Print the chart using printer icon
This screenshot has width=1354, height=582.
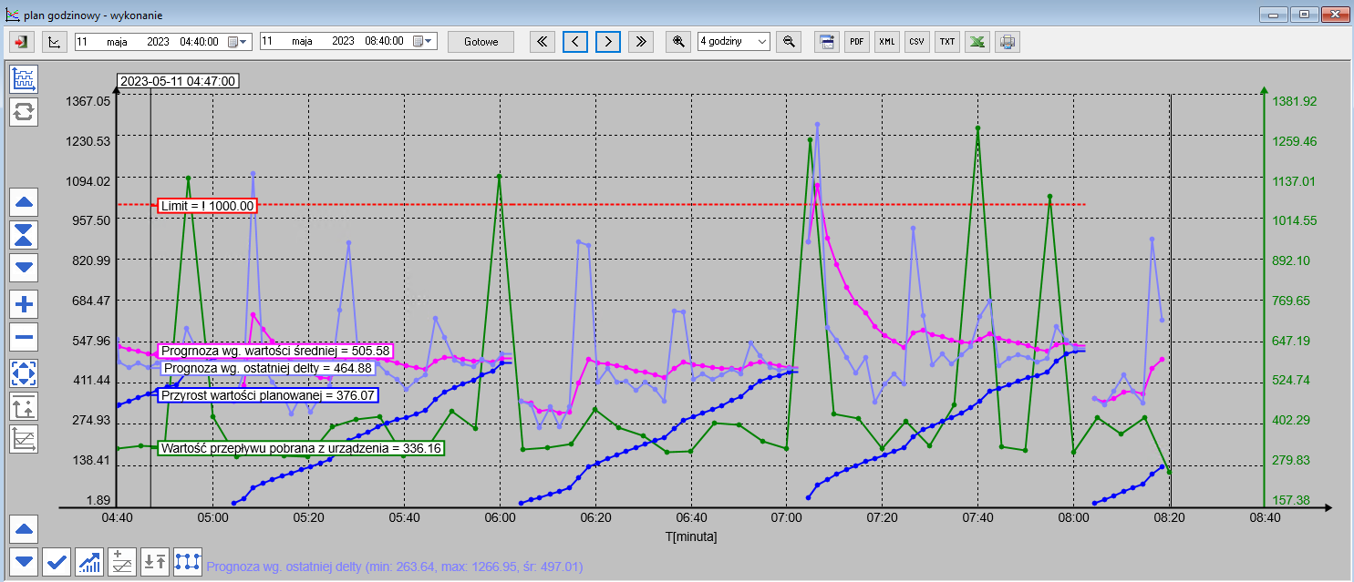click(x=1008, y=42)
